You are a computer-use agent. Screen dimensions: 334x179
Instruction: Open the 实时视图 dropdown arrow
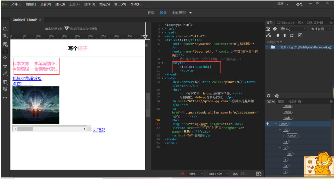coord(190,13)
